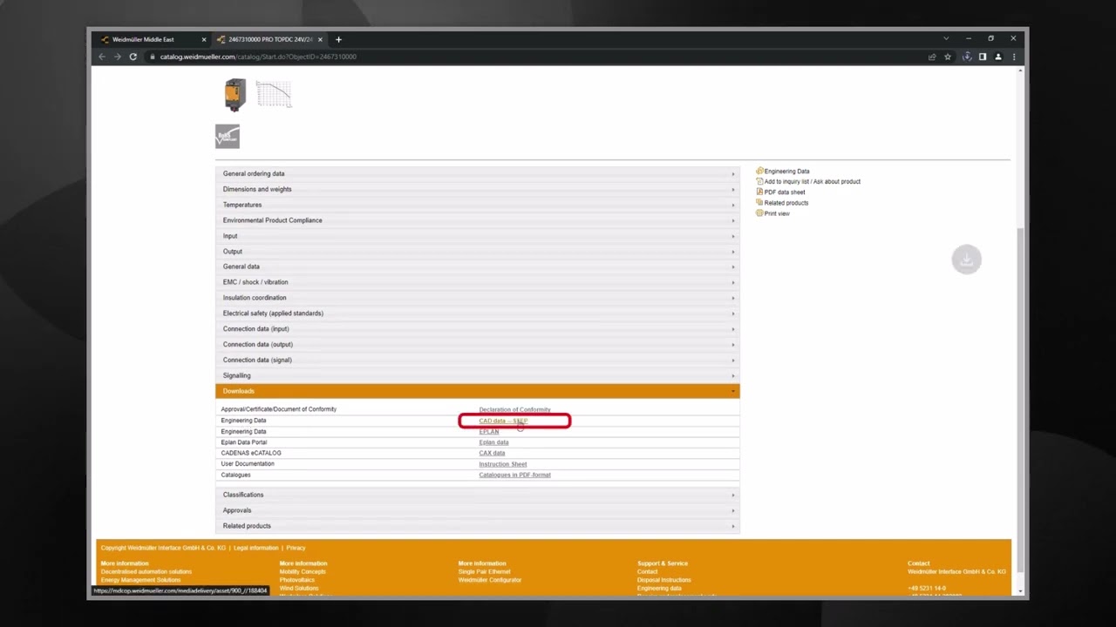Close the Weidmüller Middle East tab

[x=204, y=39]
